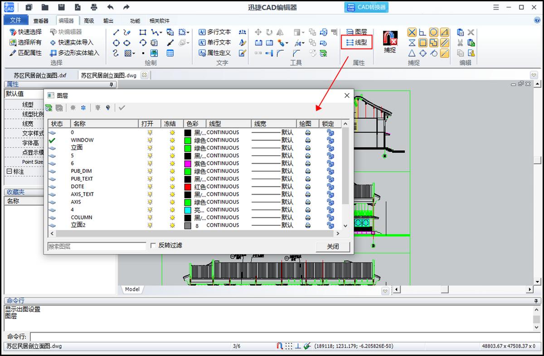Click the Print icon in the title toolbar
Image resolution: width=544 pixels, height=356 pixels.
94,7
